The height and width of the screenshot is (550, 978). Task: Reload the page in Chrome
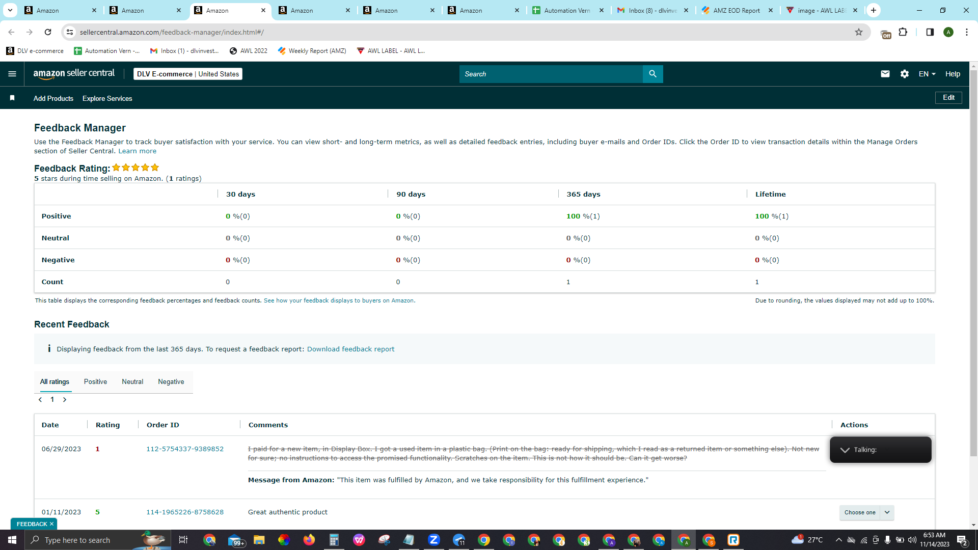point(48,32)
